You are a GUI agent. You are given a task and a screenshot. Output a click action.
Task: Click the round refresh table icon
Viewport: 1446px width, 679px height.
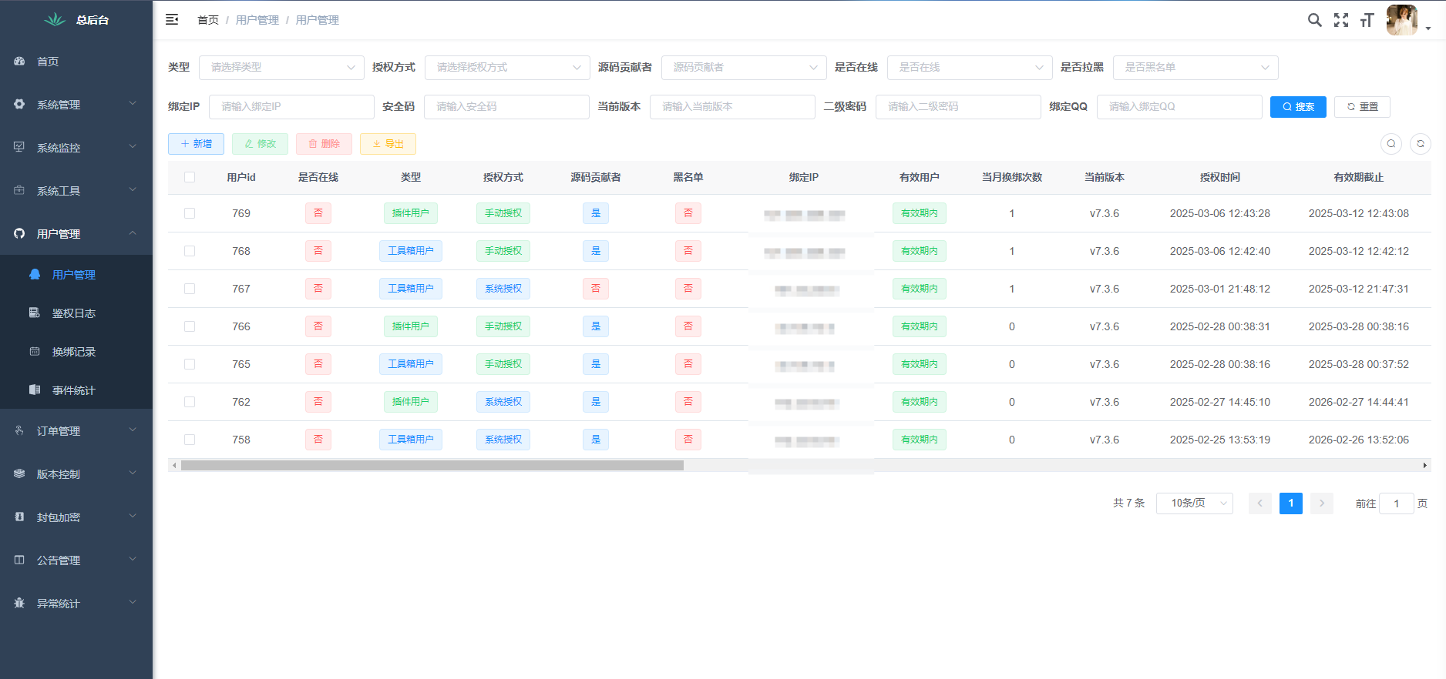click(x=1420, y=144)
